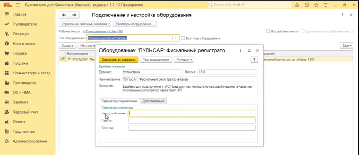Open Тип оборудования dropdown arrow
Image resolution: width=359 pixels, height=155 pixels.
(x=176, y=38)
